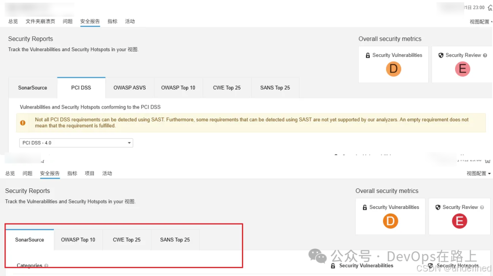The height and width of the screenshot is (276, 493).
Task: Click the lower Security Reports heading
Action: pyautogui.click(x=27, y=191)
